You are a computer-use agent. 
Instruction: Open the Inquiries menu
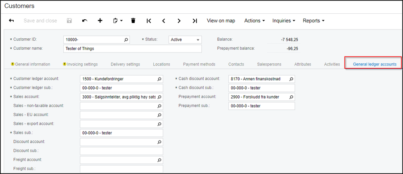(284, 21)
